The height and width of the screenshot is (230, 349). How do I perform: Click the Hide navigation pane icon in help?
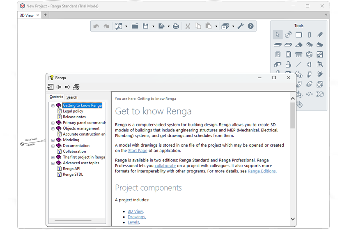coord(51,87)
